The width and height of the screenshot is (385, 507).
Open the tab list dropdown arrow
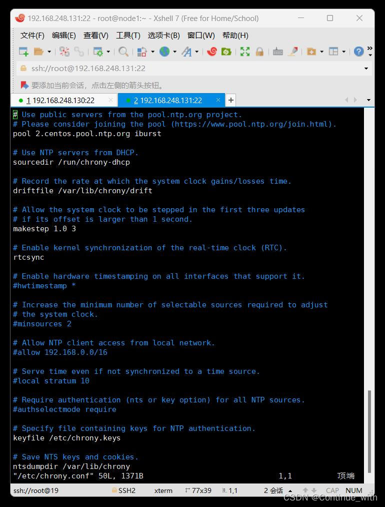(x=368, y=100)
